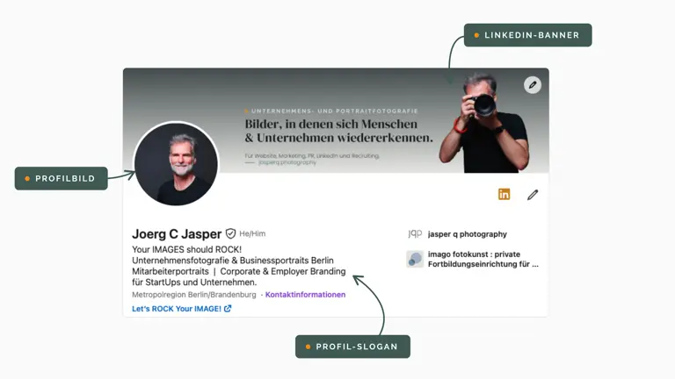
Task: Click the name Joerg C Jasper
Action: (177, 233)
